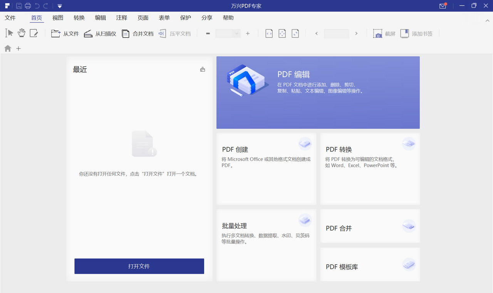
Task: Open the PDF 转换 card
Action: [370, 168]
